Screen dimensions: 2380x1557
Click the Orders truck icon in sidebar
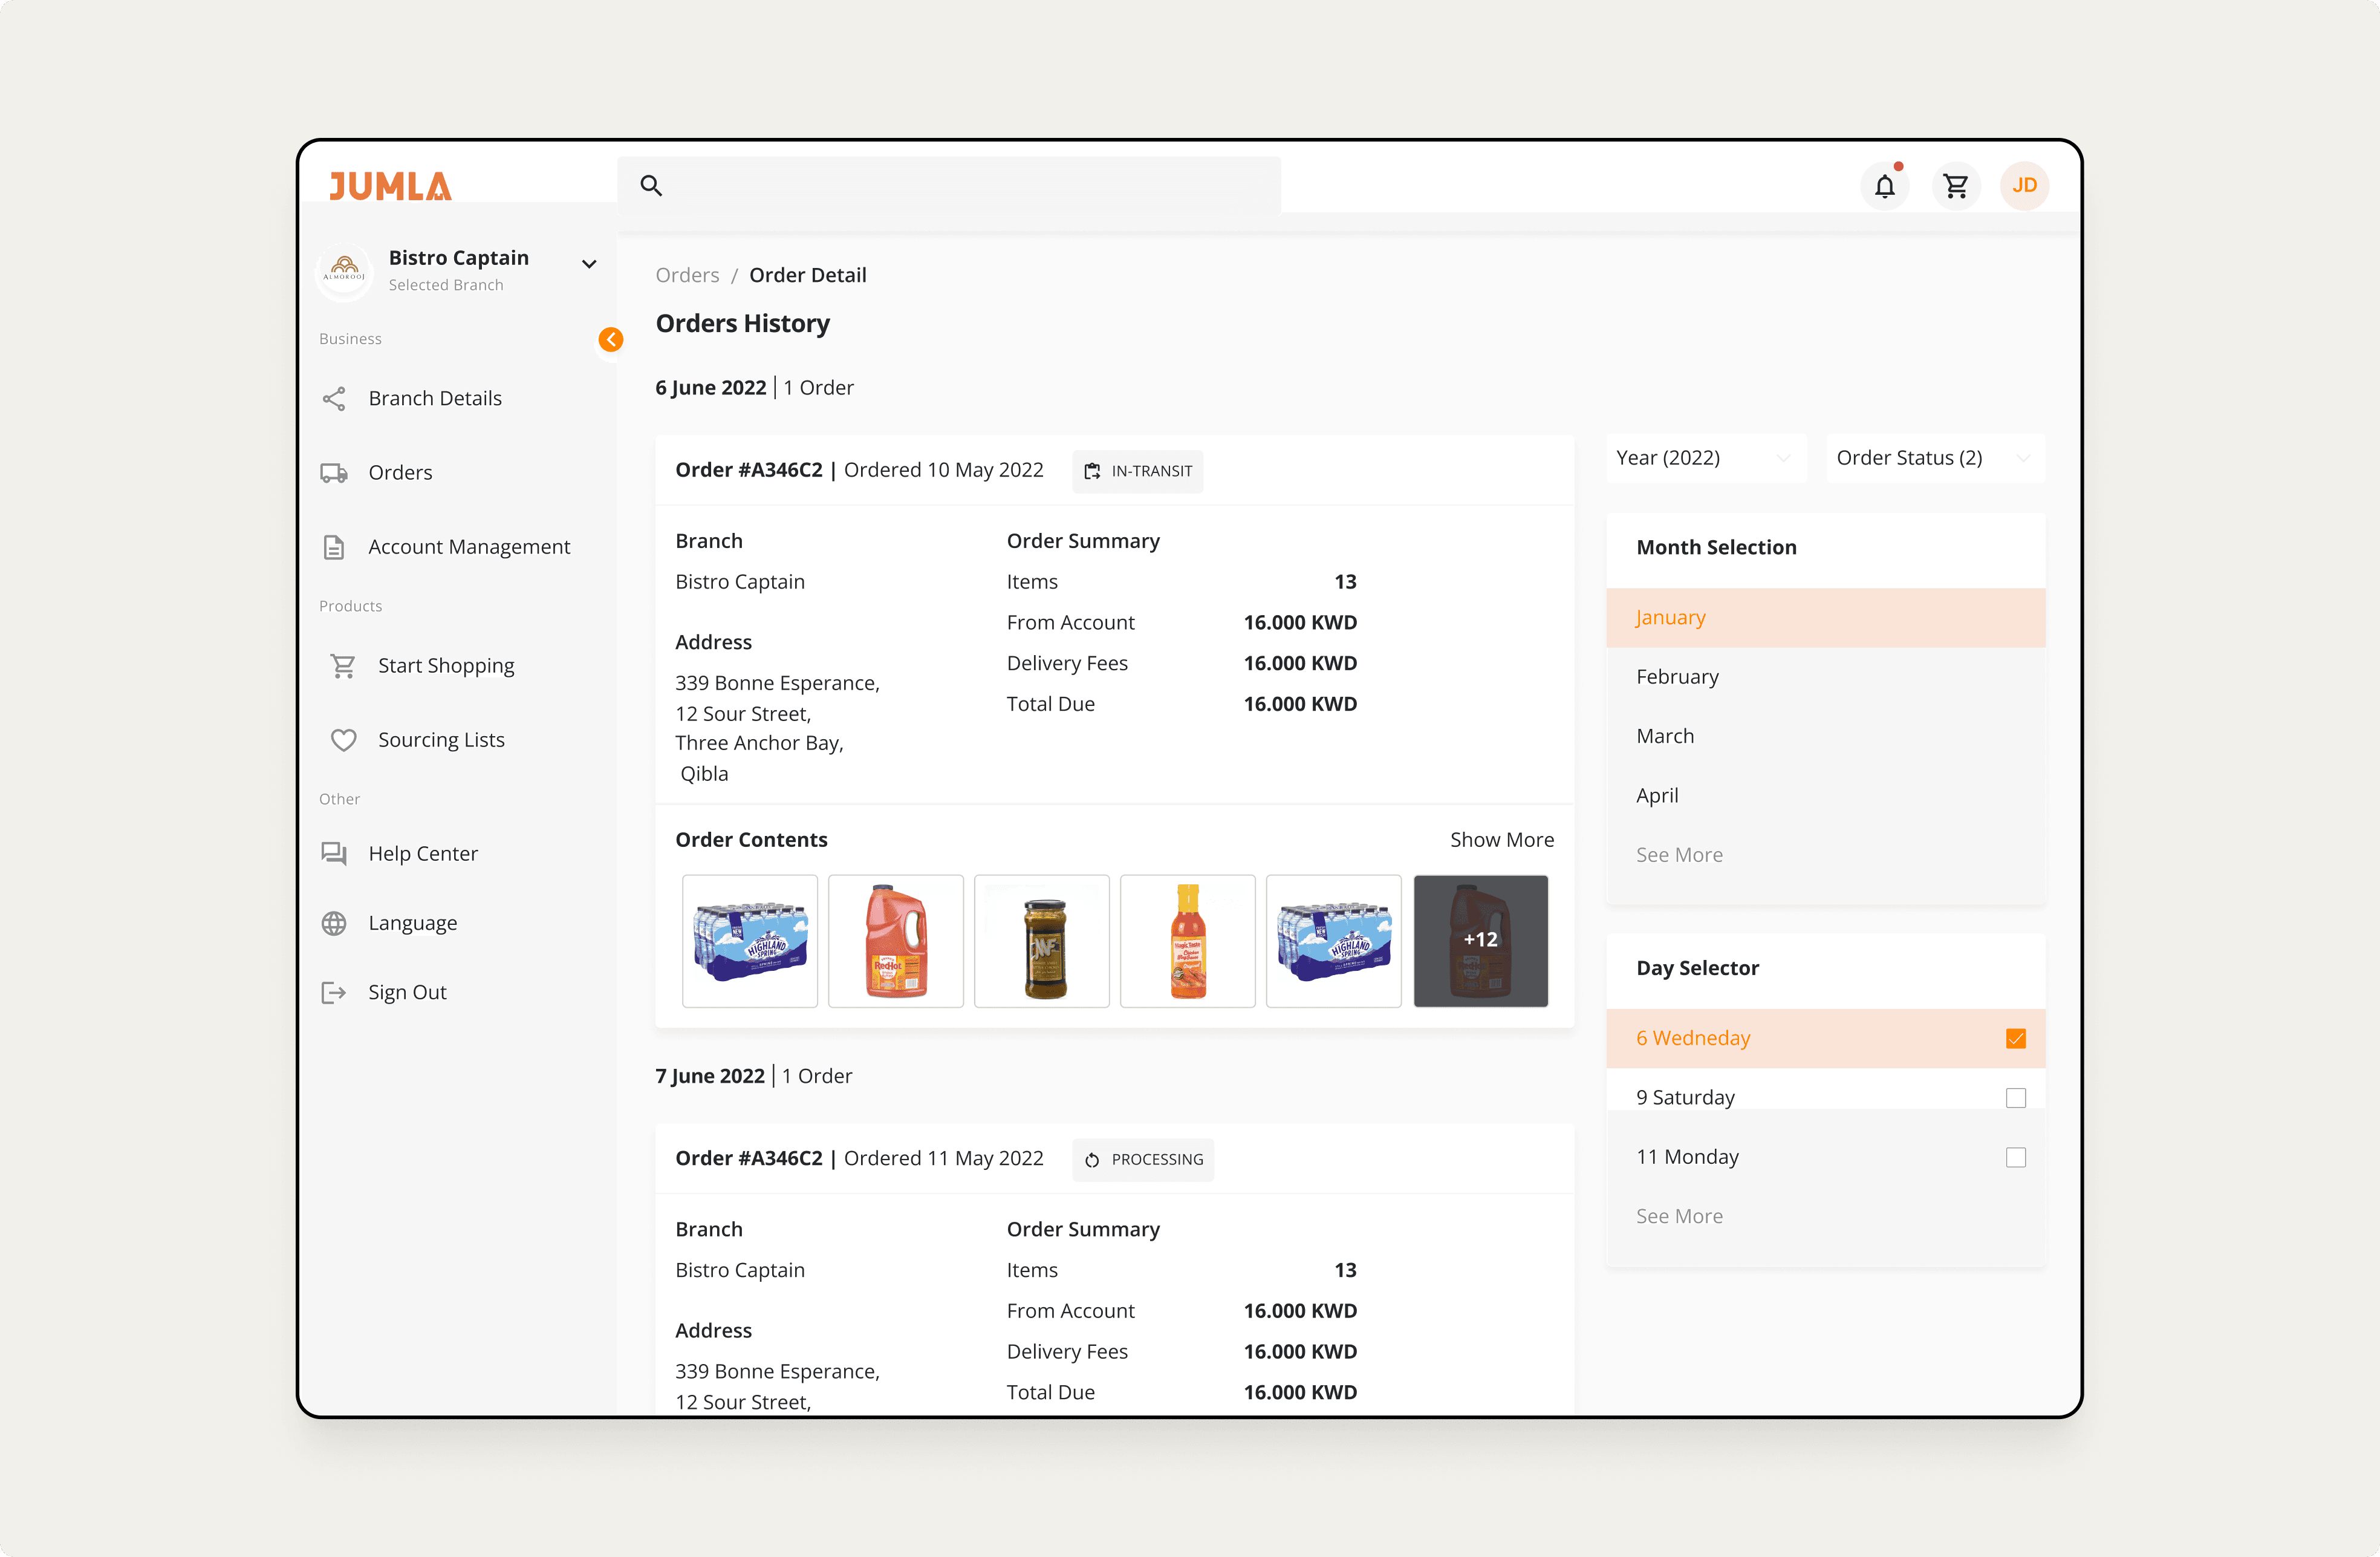click(334, 473)
